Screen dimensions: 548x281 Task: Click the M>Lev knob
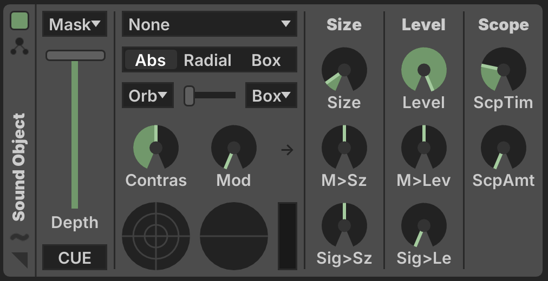tap(424, 147)
